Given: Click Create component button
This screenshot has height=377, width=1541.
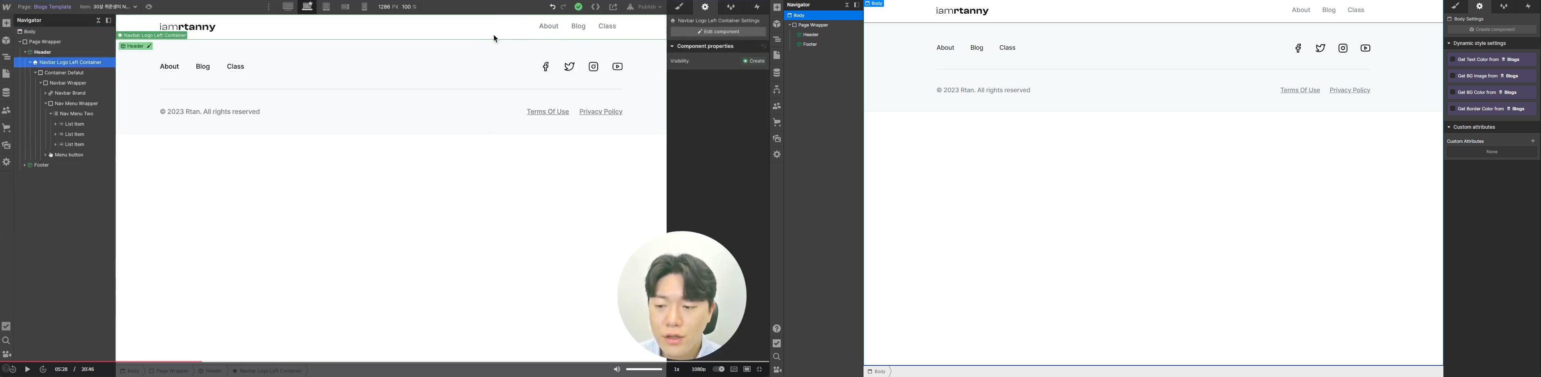Looking at the screenshot, I should coord(1492,30).
